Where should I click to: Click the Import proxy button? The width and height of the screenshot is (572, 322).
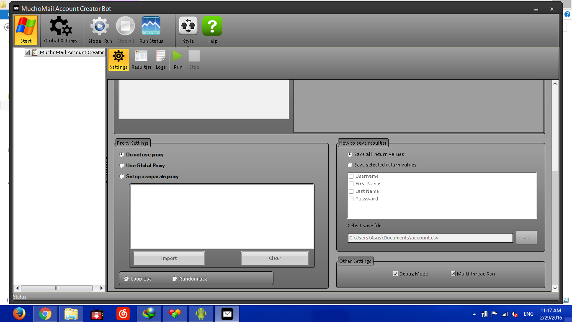point(169,258)
